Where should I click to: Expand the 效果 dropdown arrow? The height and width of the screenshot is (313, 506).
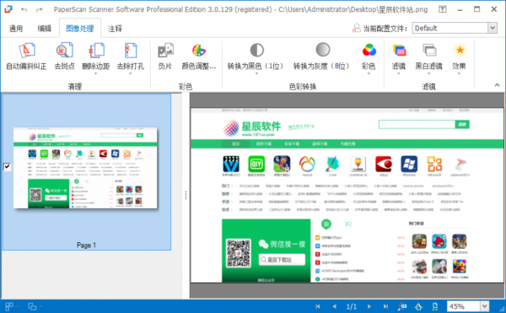click(460, 73)
